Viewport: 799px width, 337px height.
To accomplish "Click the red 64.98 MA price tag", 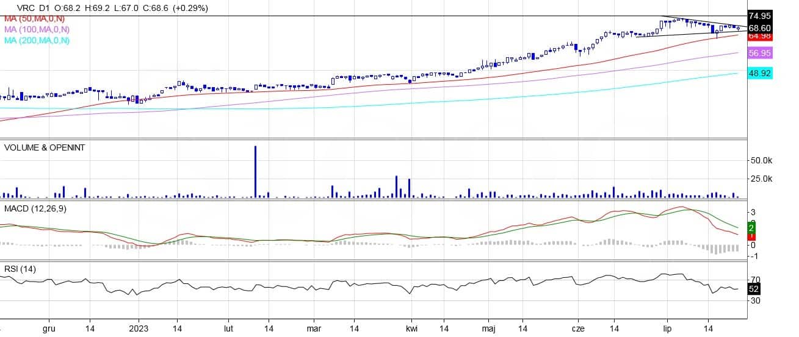I will click(x=760, y=37).
